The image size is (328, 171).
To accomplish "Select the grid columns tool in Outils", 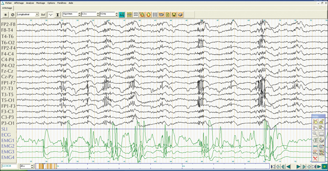I will click(x=322, y=134).
